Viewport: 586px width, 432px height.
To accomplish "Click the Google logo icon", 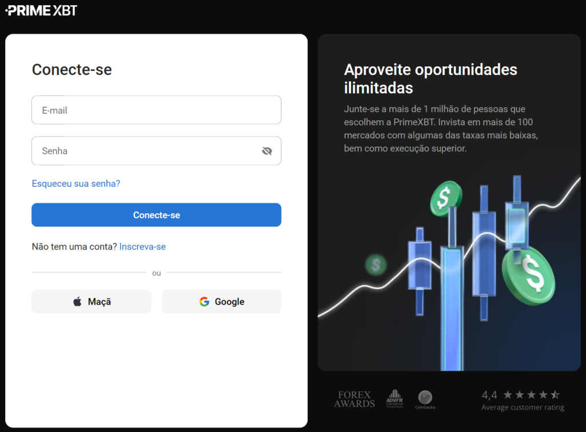I will [204, 301].
